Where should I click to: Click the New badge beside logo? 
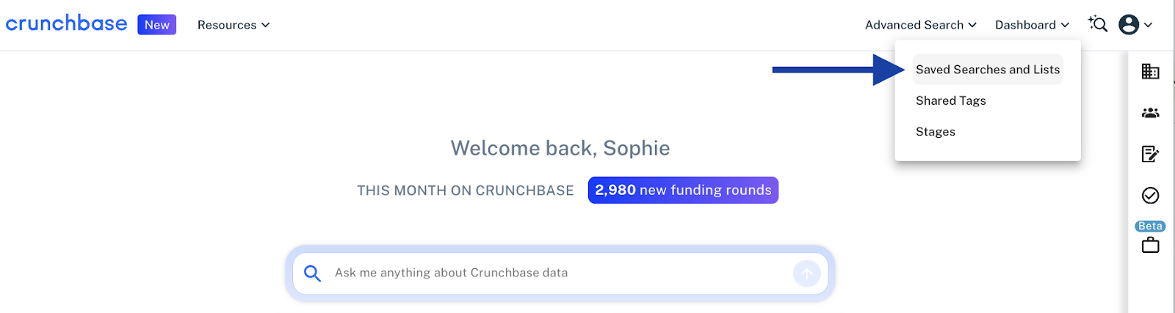156,24
